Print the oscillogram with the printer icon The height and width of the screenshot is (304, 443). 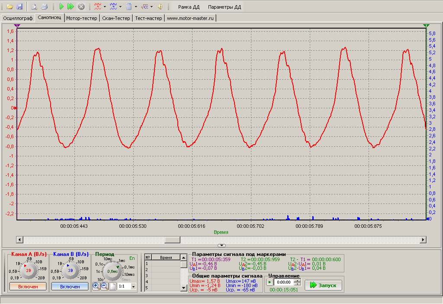point(44,6)
